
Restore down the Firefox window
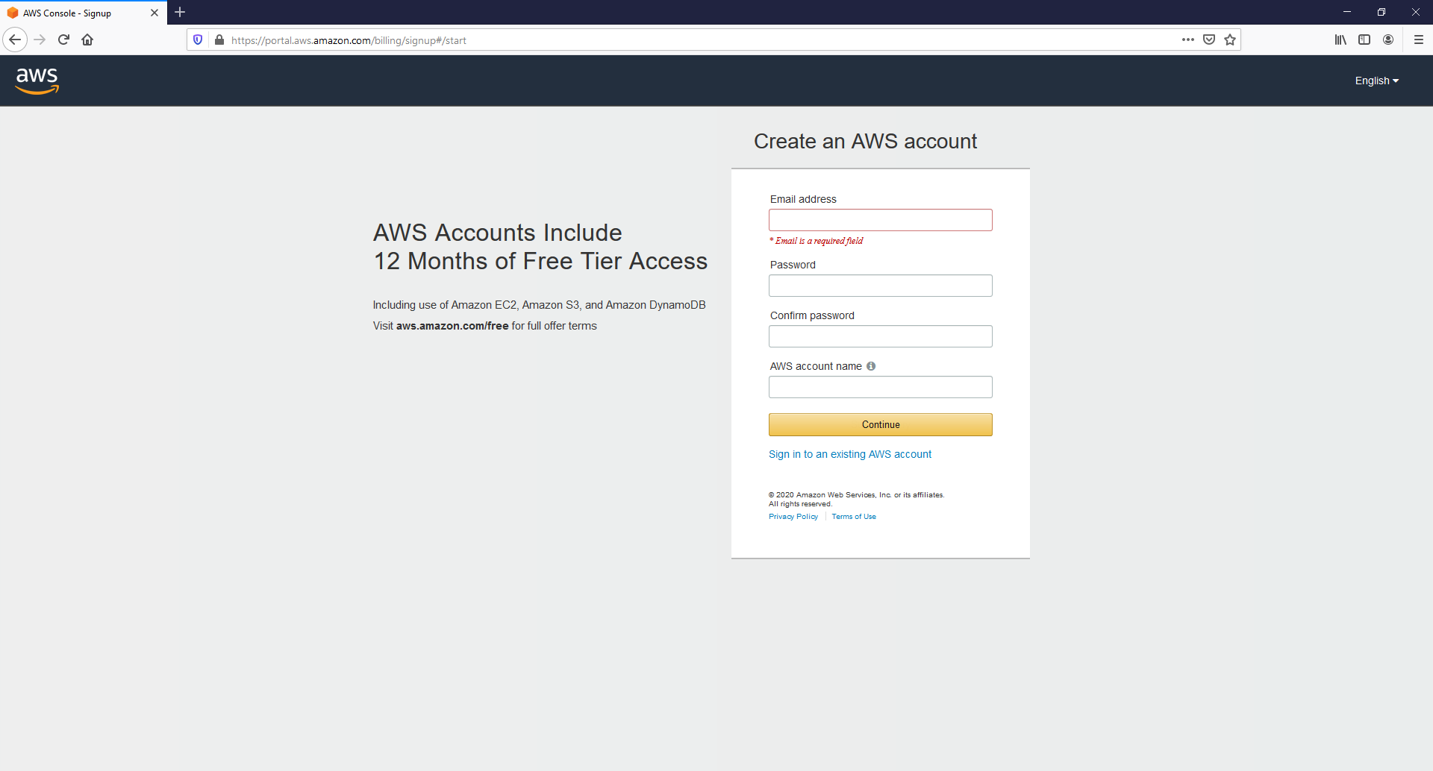[x=1382, y=12]
